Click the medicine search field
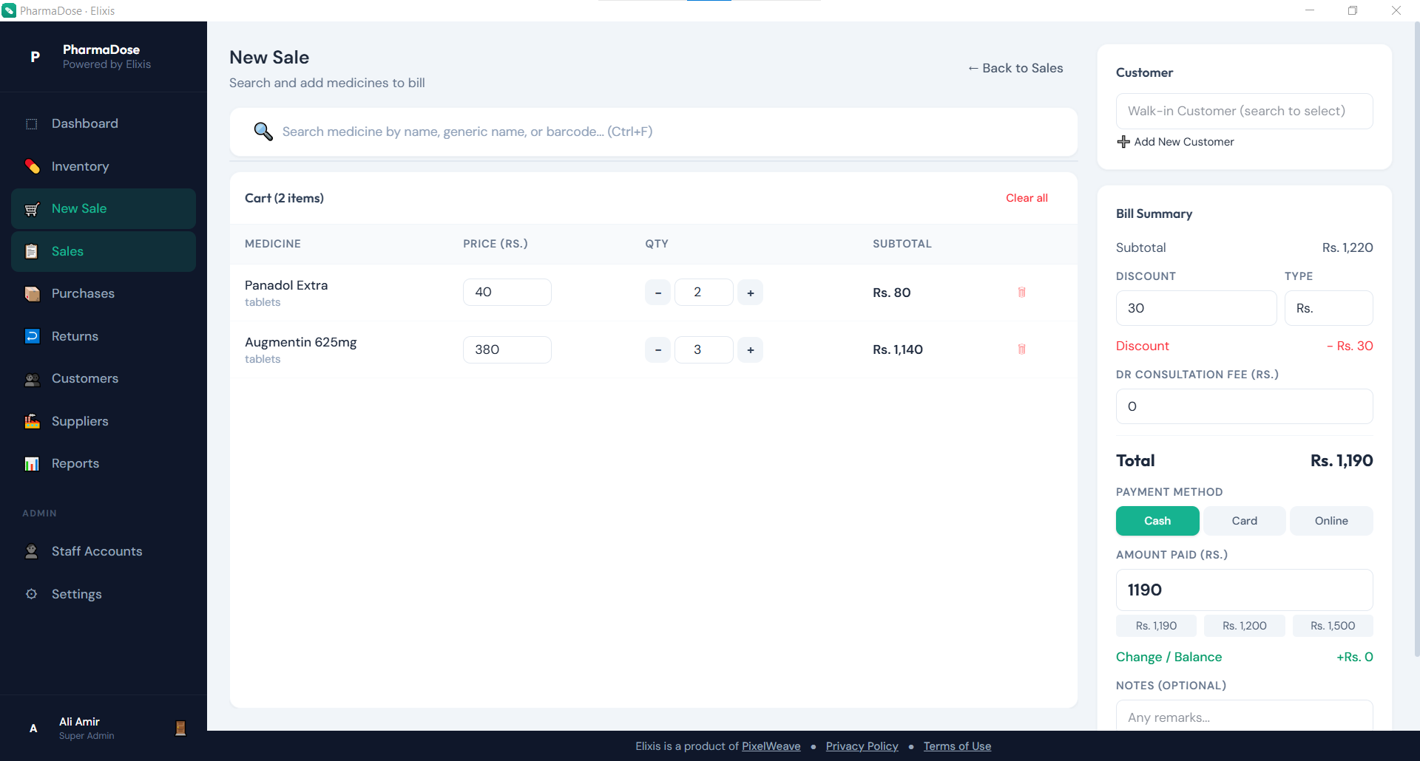The height and width of the screenshot is (761, 1420). click(653, 132)
